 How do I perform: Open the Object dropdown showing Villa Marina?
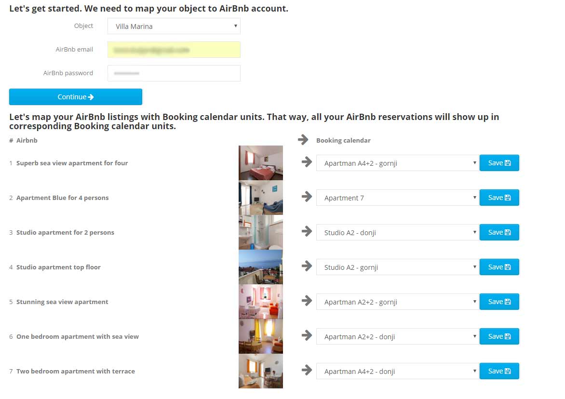tap(174, 27)
